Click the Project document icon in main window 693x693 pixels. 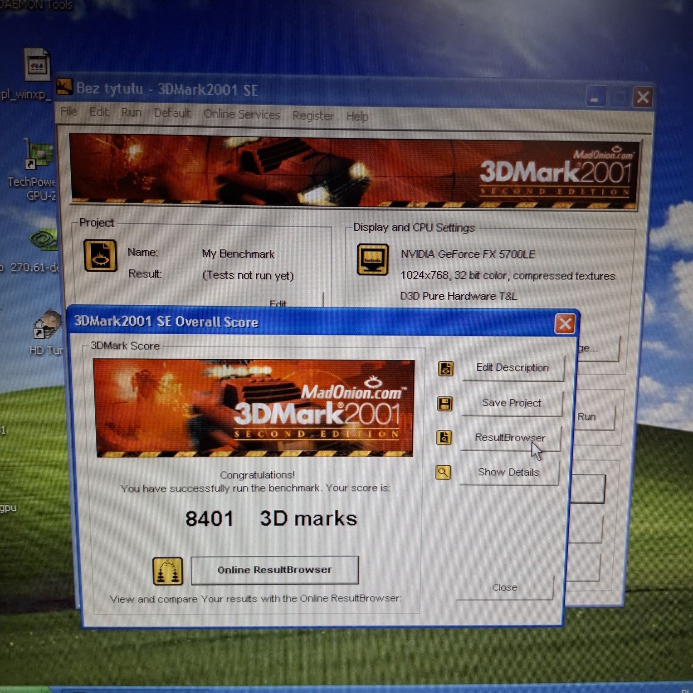point(100,256)
